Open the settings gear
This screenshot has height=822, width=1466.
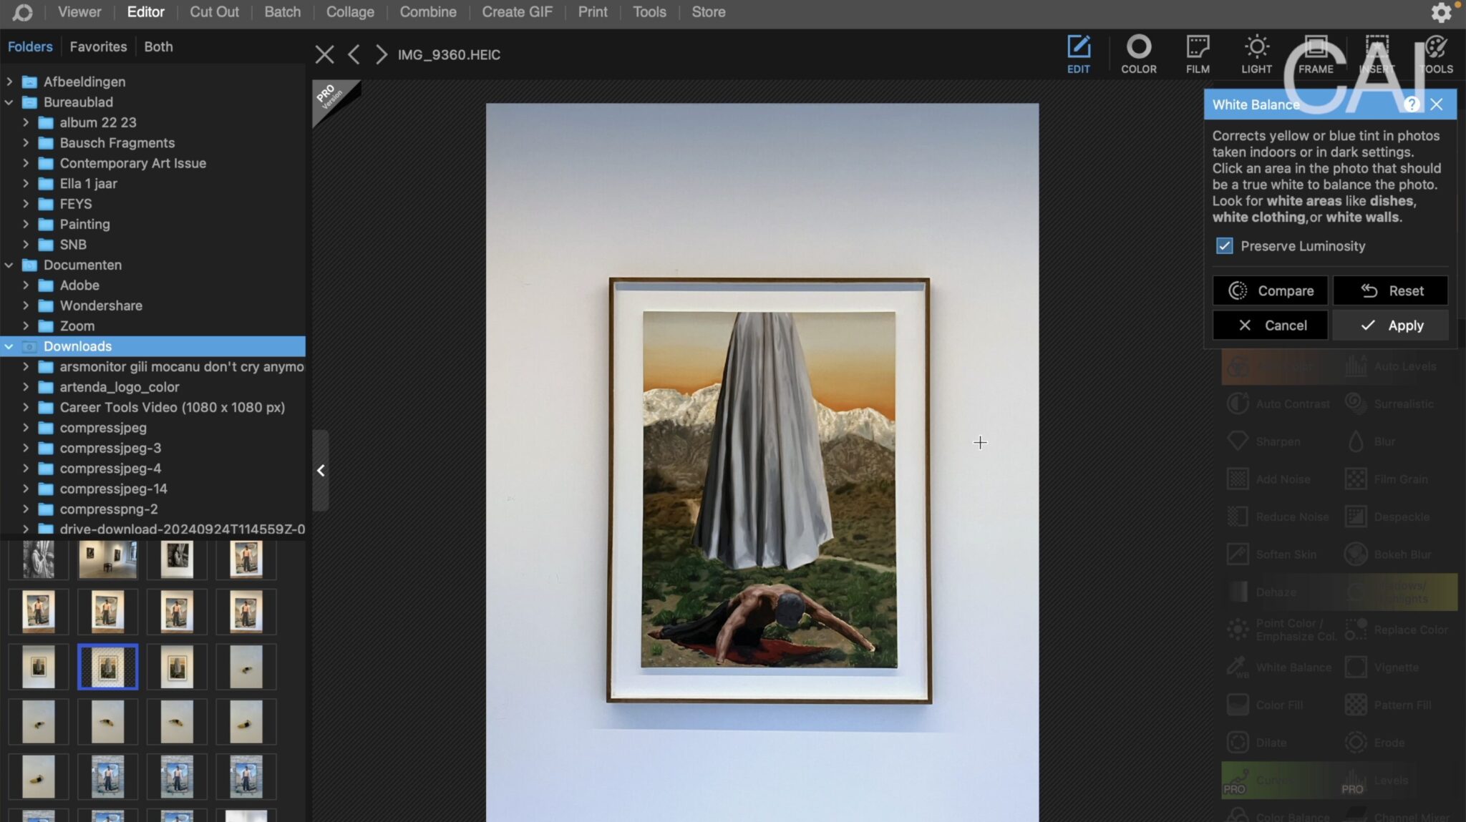tap(1442, 11)
